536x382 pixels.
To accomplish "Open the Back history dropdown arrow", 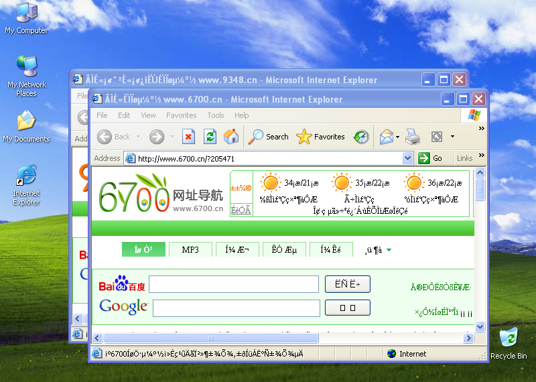I will pyautogui.click(x=139, y=137).
